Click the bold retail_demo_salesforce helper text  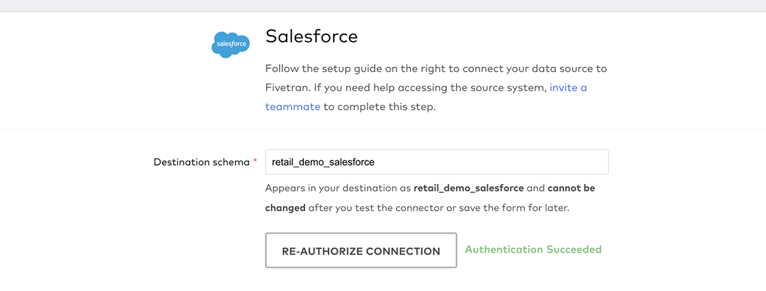pyautogui.click(x=469, y=188)
